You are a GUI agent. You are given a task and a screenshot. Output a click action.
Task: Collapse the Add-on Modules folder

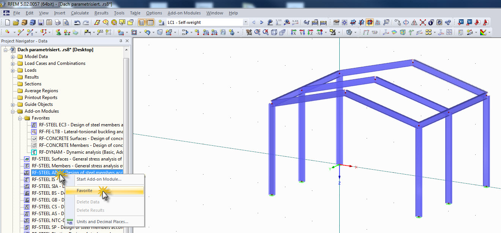[x=13, y=111]
